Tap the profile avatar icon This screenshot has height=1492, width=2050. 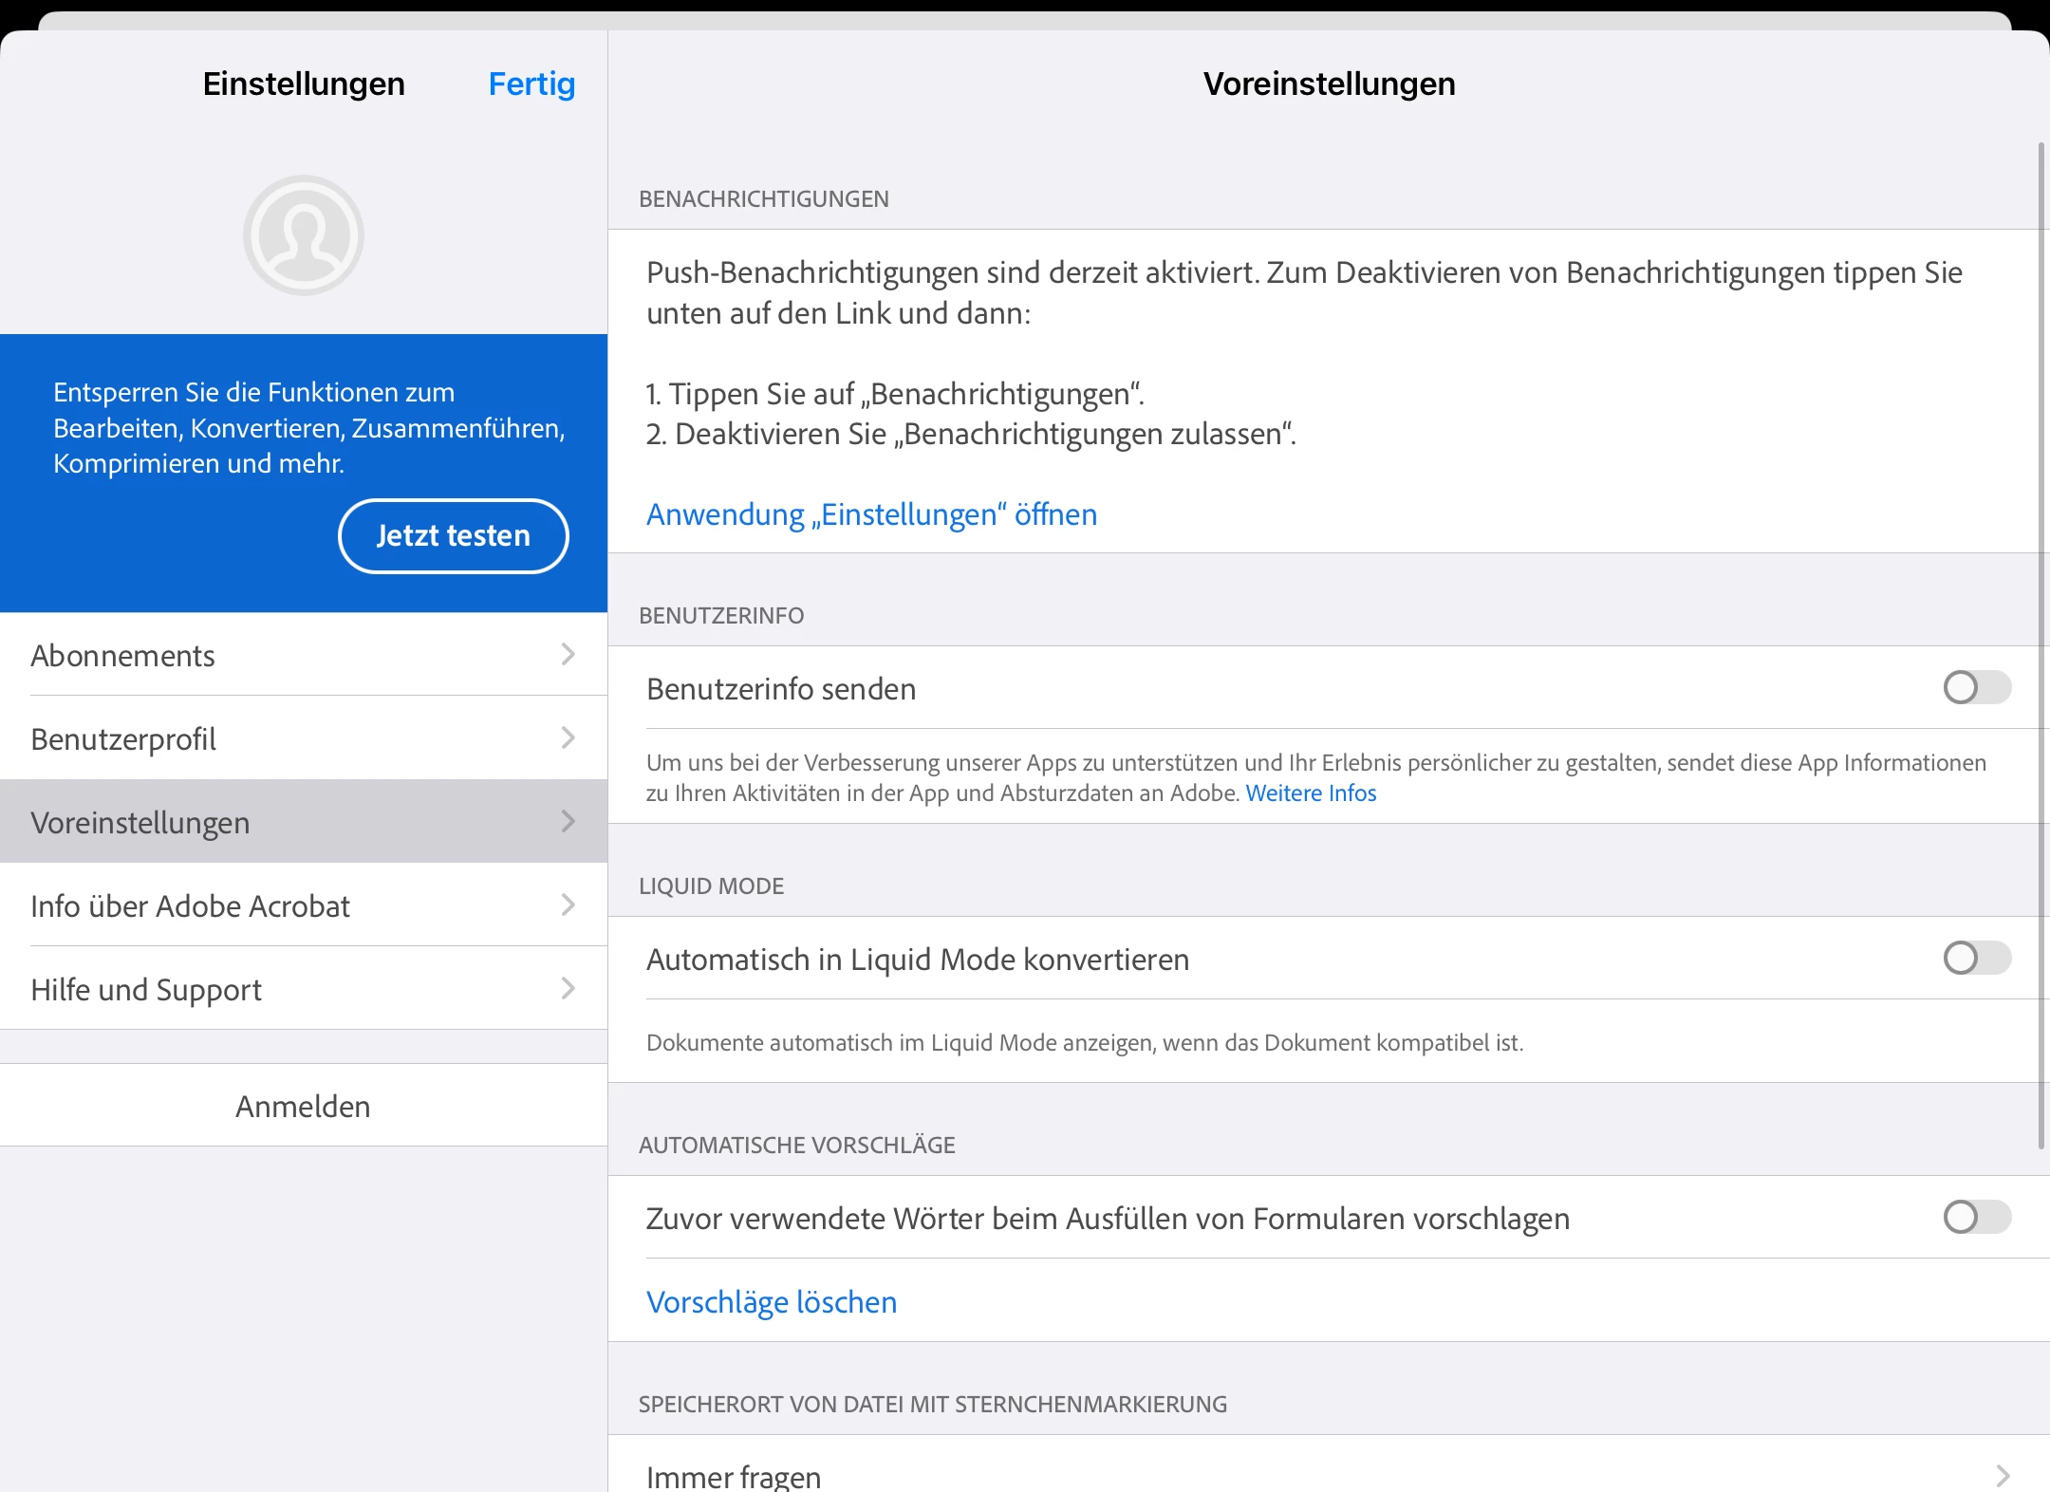(x=304, y=235)
